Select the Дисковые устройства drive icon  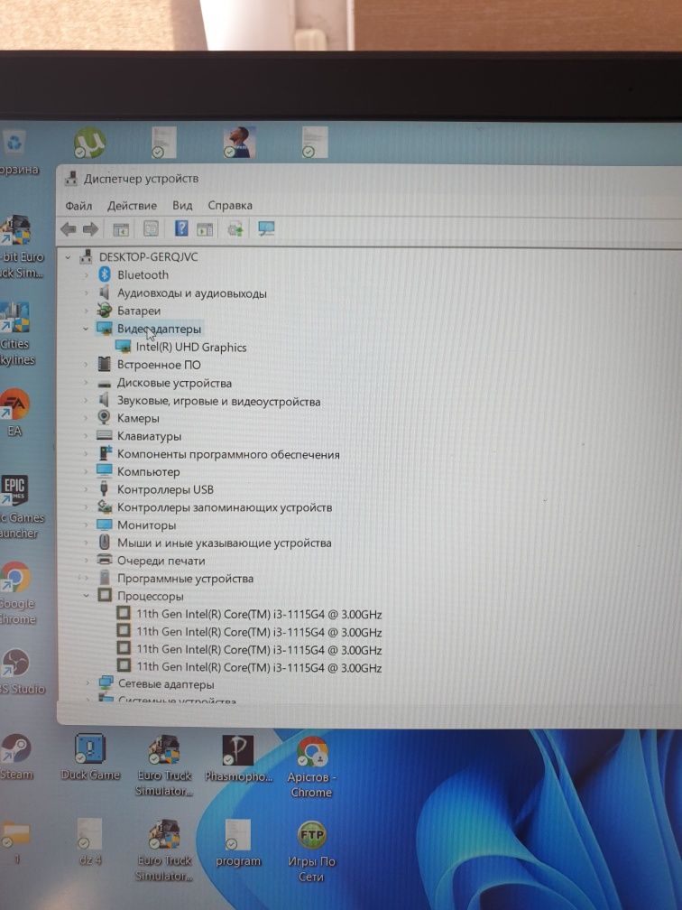pos(105,384)
